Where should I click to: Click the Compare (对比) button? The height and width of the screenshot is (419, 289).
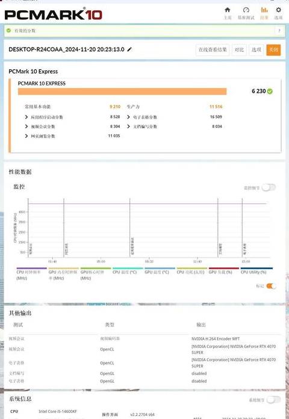[x=239, y=50]
